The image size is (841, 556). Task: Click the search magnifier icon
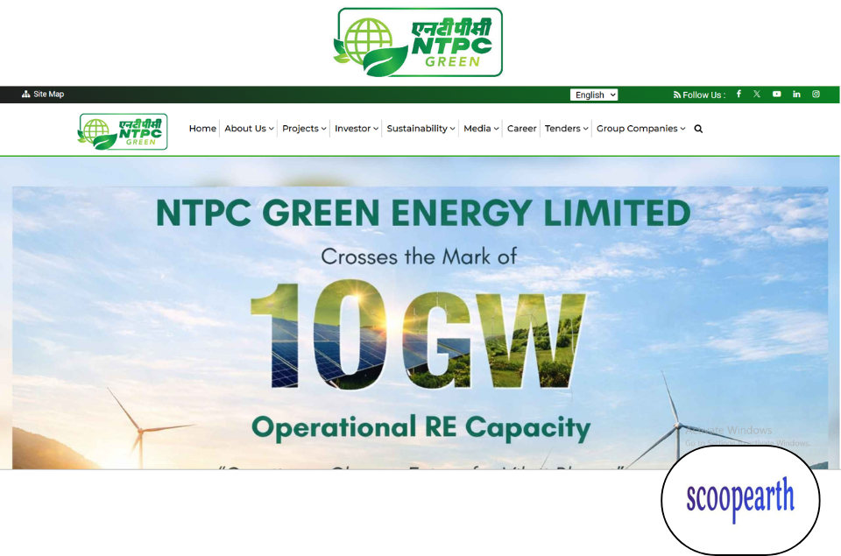click(x=698, y=129)
